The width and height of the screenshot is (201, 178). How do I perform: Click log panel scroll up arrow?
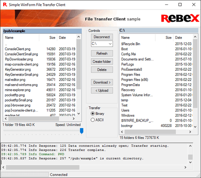(x=190, y=146)
